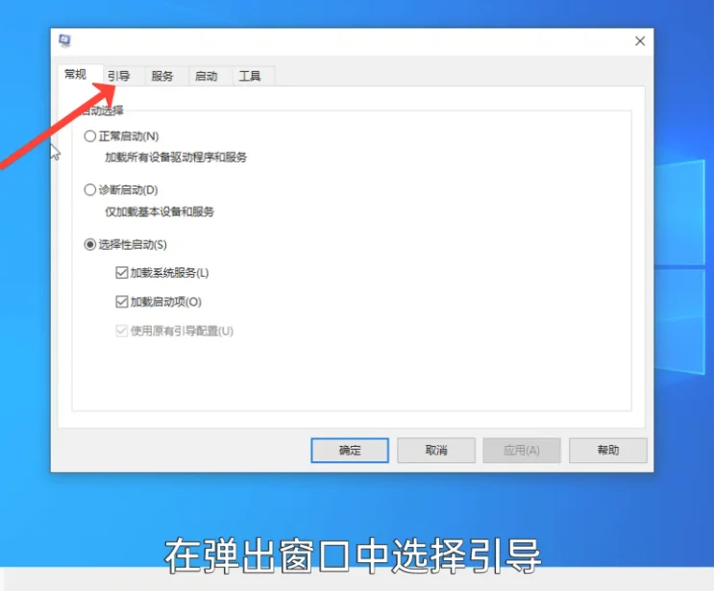Click the 应用(A) button
This screenshot has width=714, height=591.
(522, 451)
